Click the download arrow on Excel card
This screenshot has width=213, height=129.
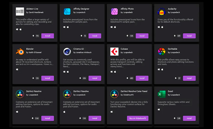(175, 118)
